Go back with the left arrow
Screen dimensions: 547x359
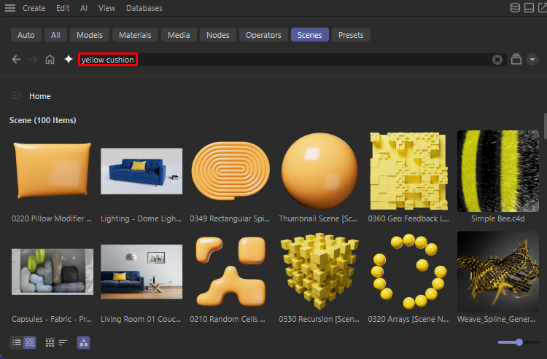click(x=16, y=60)
